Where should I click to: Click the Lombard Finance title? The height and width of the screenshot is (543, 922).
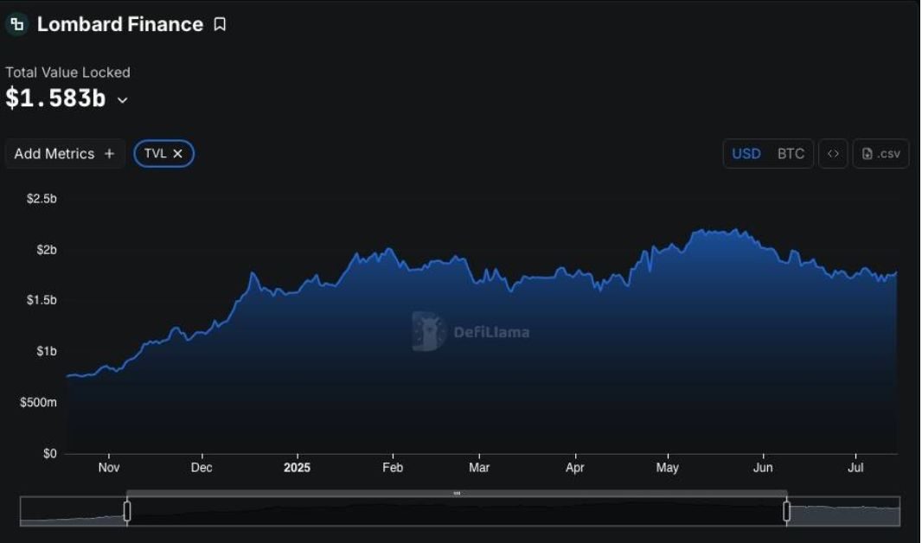pos(120,24)
